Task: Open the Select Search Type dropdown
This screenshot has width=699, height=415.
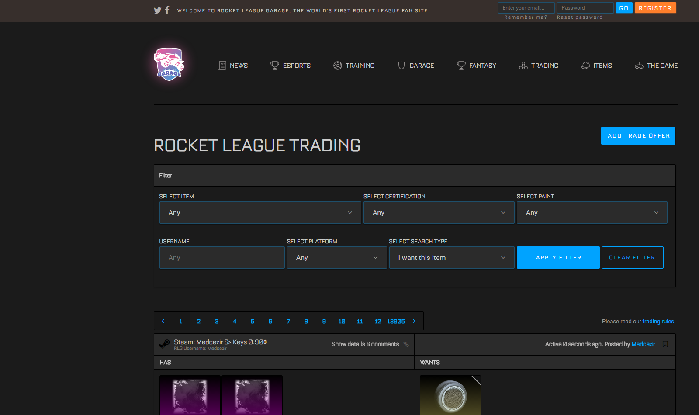Action: [x=452, y=258]
